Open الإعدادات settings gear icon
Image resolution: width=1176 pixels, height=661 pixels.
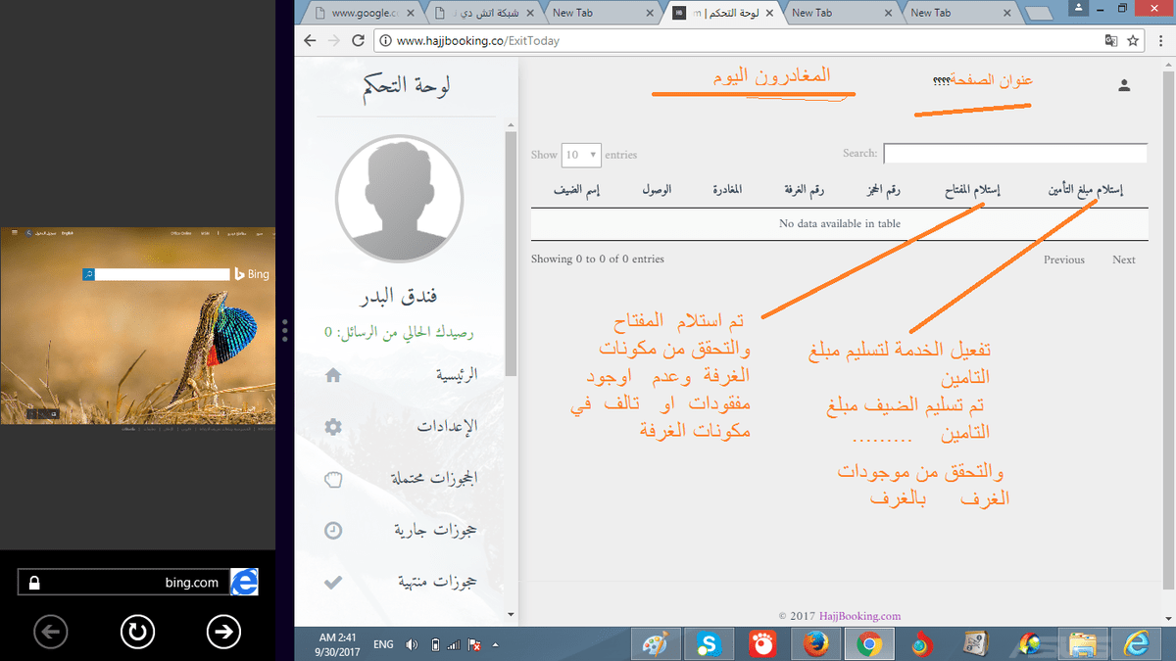332,427
